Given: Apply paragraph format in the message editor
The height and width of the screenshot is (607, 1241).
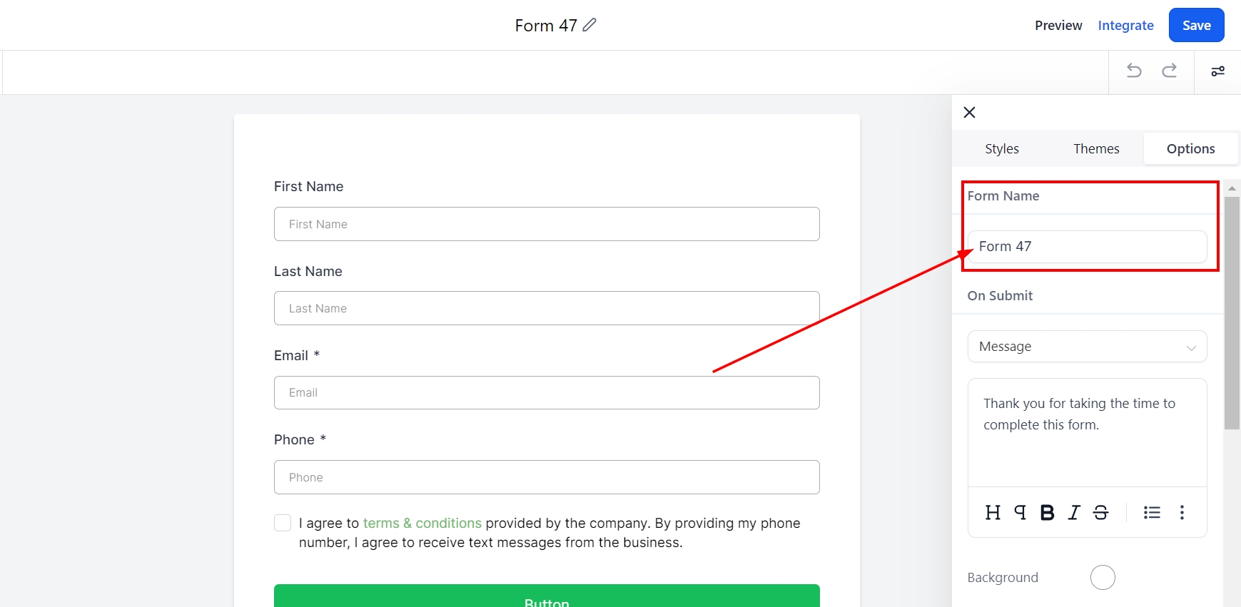Looking at the screenshot, I should click(1020, 512).
